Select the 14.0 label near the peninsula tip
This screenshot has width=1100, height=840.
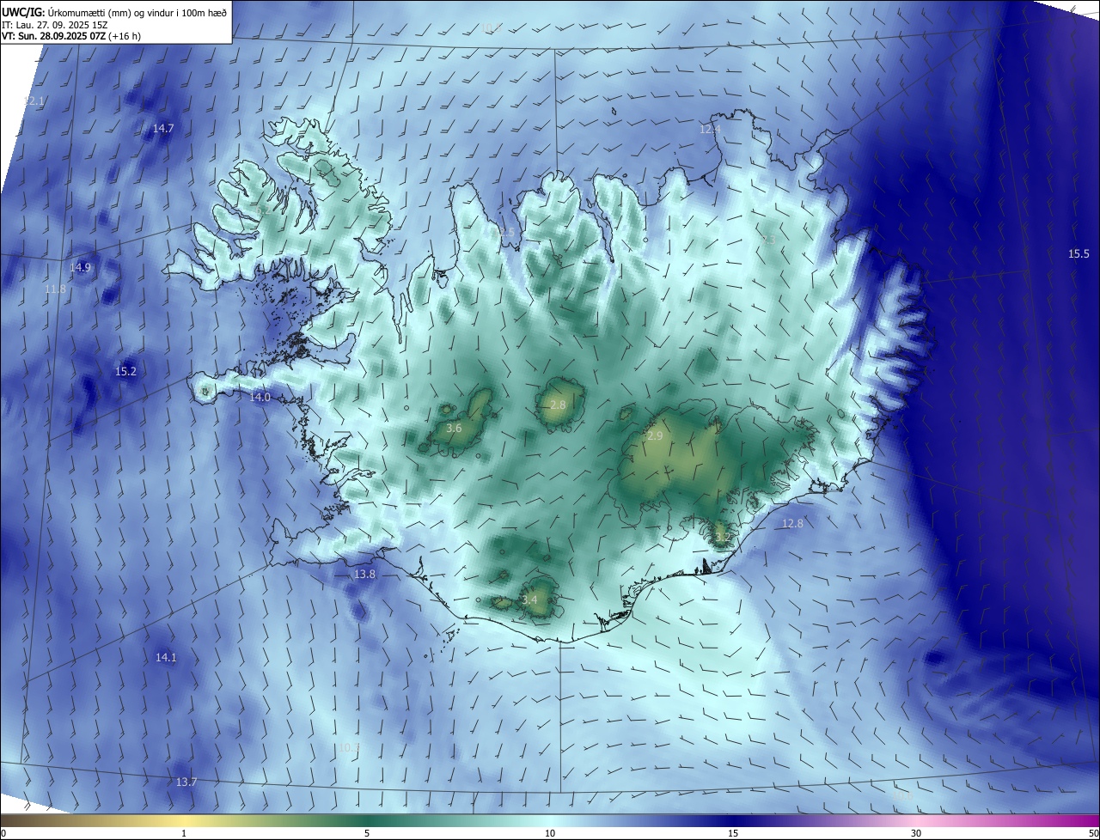tap(260, 397)
